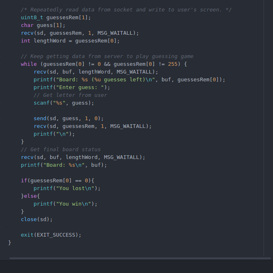273x273 pixels.
Task: Click the printf with 'Board: %s (%u guesses left)'
Action: point(130,80)
